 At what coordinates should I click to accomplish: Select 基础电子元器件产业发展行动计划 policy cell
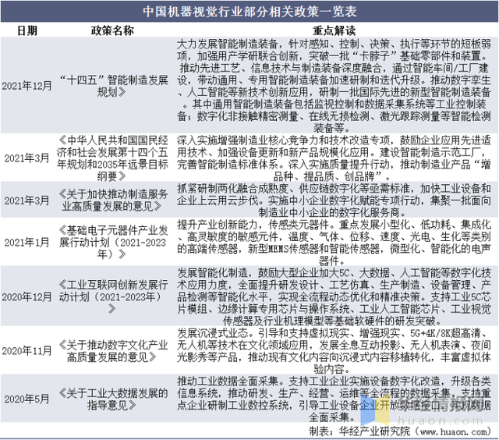pyautogui.click(x=112, y=243)
